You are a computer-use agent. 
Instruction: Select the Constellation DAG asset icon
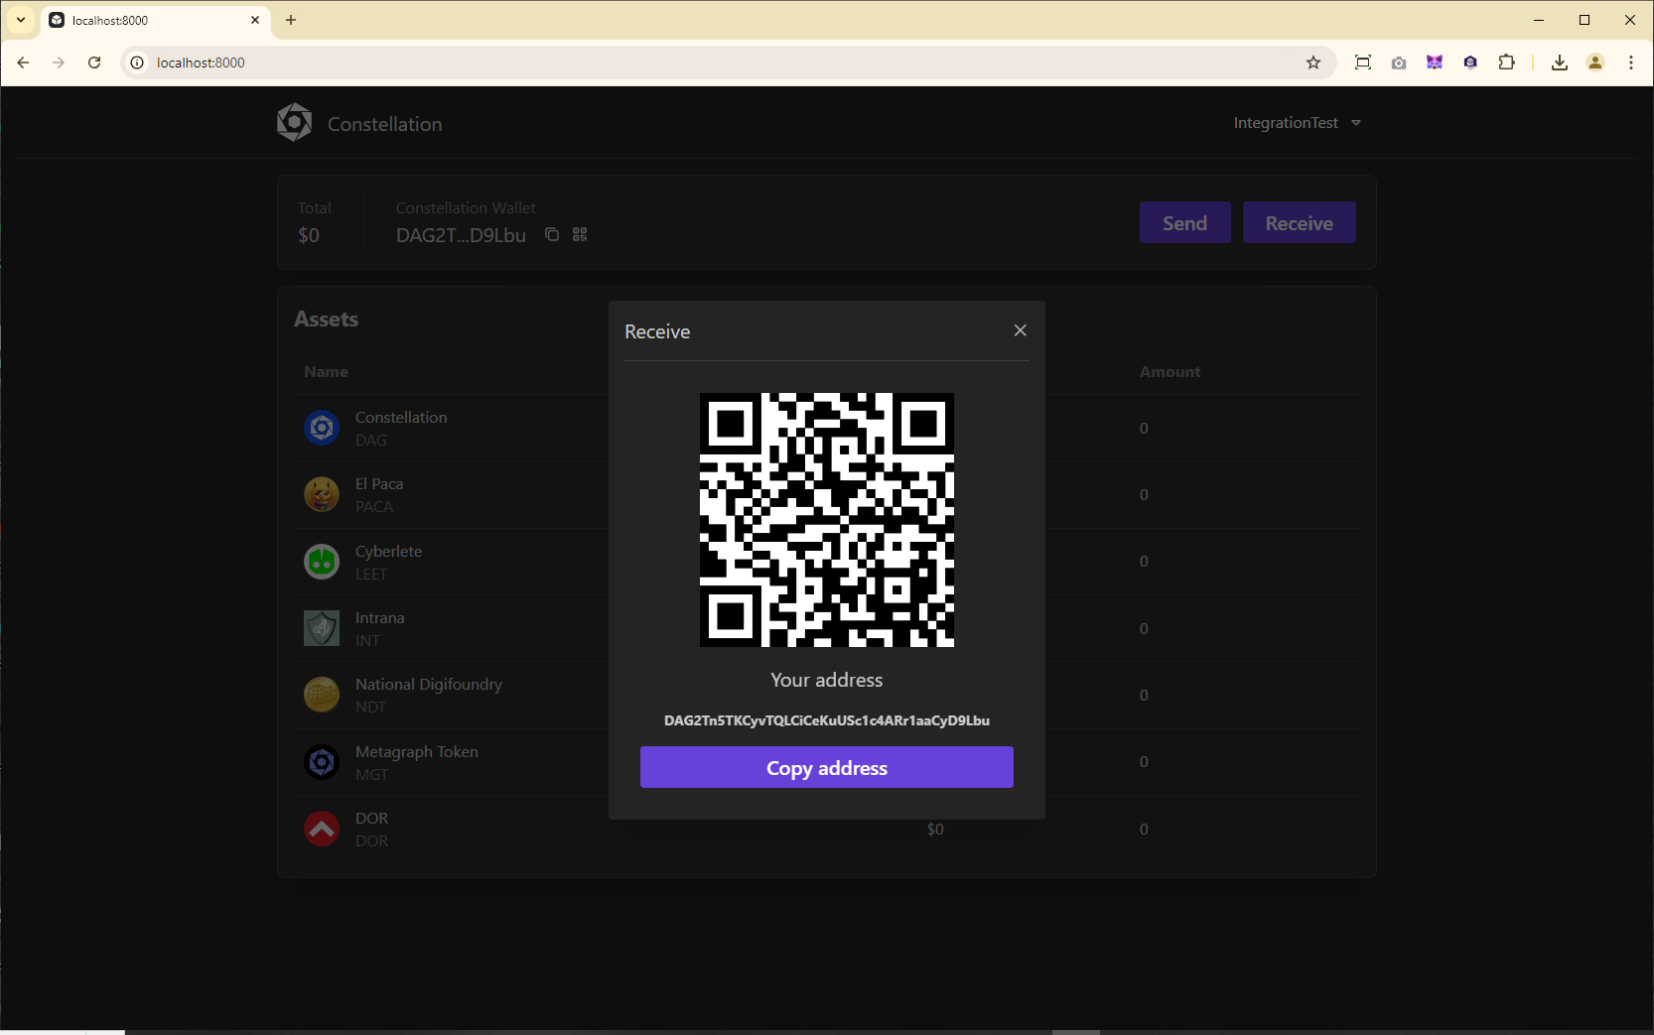click(322, 428)
